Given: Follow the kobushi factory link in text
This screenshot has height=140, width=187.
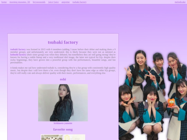Looking at the screenshot, I should (18, 55).
